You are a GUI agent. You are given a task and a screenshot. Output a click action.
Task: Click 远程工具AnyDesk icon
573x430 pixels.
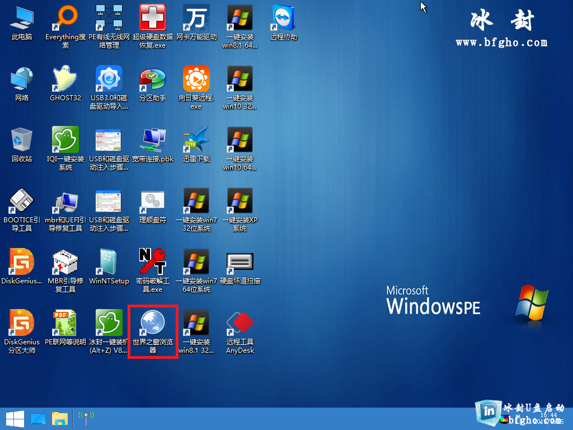tap(239, 331)
